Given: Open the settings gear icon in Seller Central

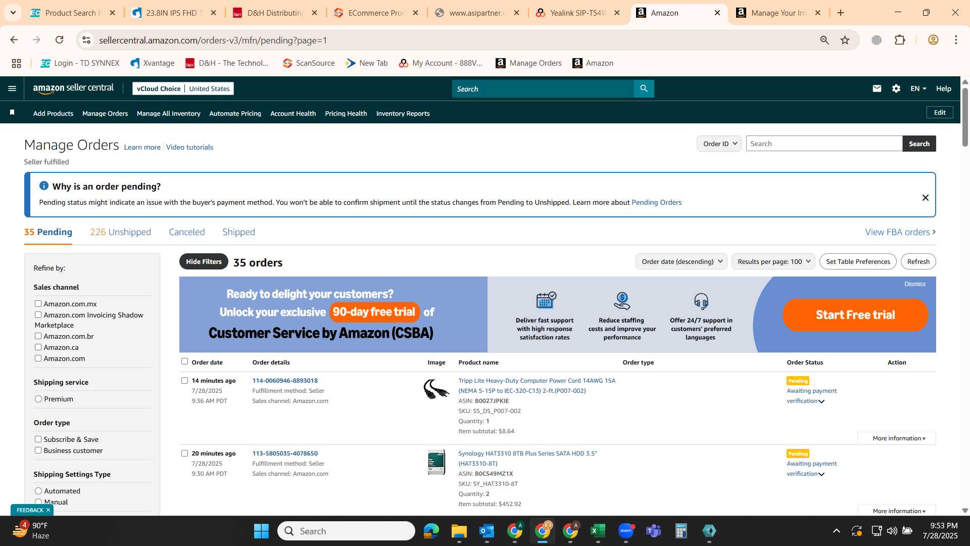Looking at the screenshot, I should (896, 88).
